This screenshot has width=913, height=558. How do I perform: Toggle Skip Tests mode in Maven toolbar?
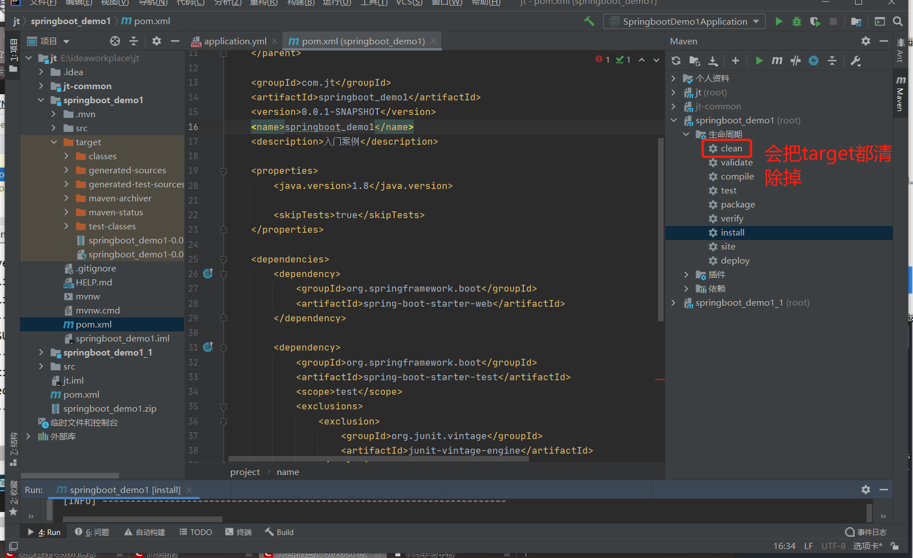814,61
